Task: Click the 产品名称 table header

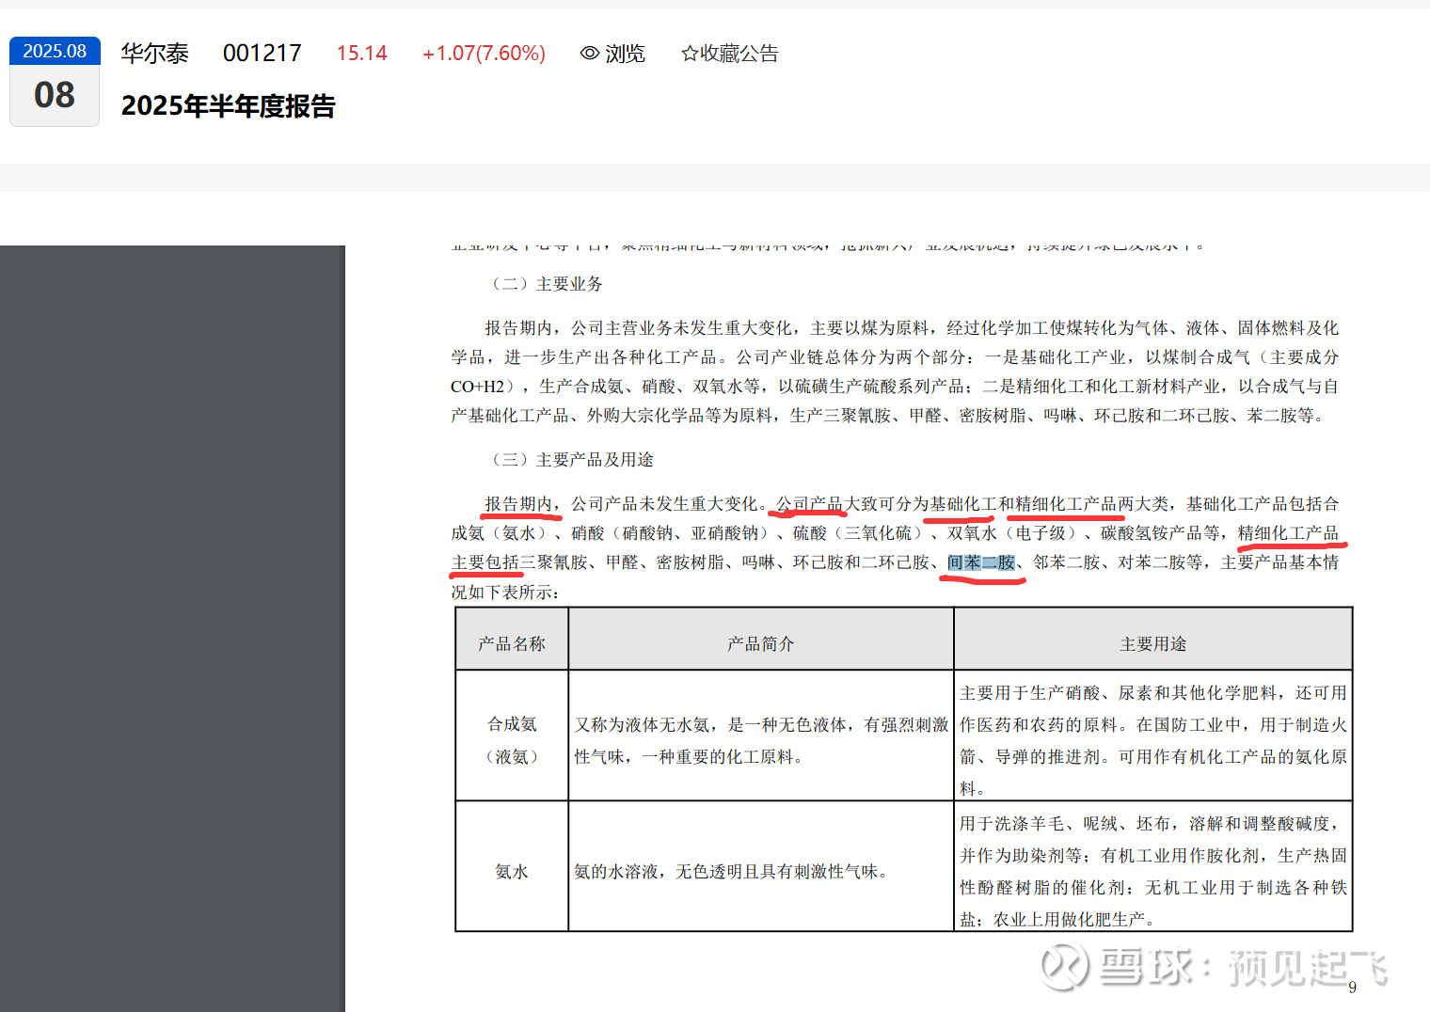Action: [x=511, y=643]
